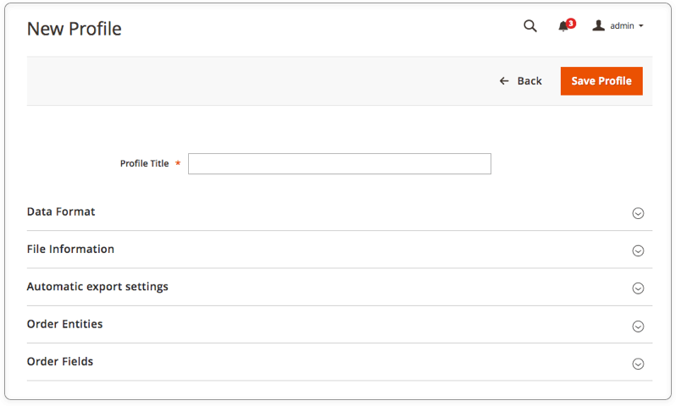Expand the Order Fields chevron icon

[x=638, y=364]
